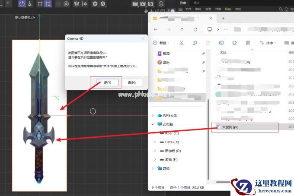Image resolution: width=294 pixels, height=196 pixels.
Task: Collapse the 此电脑 tree node
Action: point(153,124)
